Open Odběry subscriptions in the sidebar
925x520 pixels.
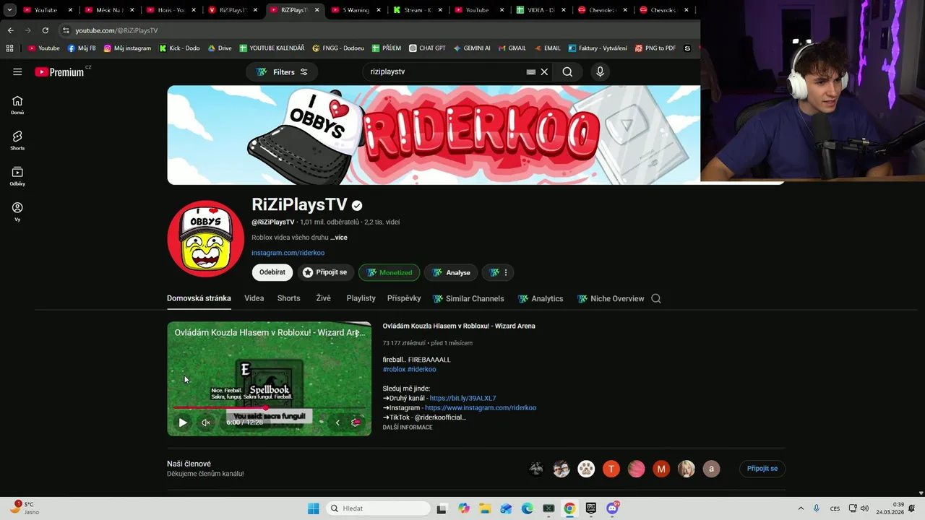17,176
